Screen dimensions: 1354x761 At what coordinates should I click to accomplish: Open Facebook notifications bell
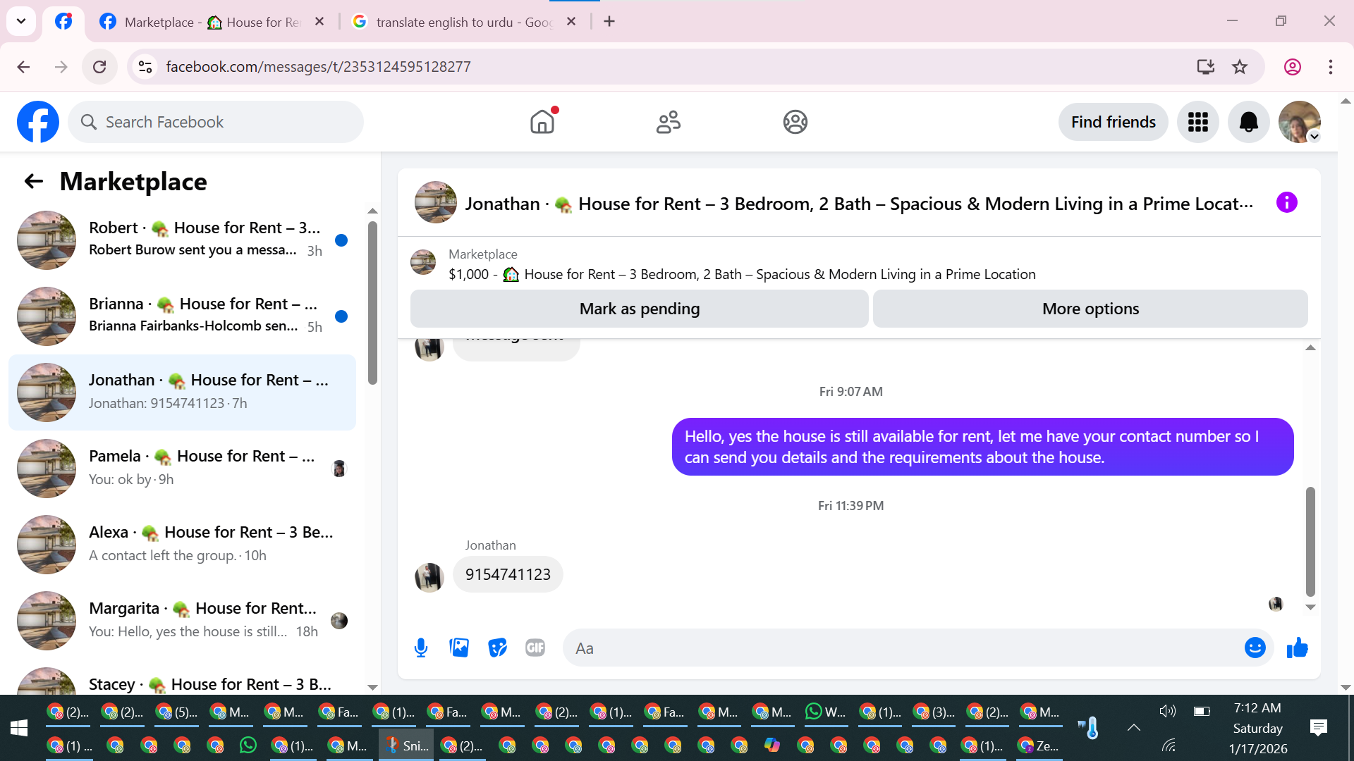1248,122
